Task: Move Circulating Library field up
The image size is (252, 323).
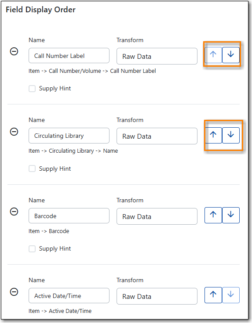Action: 213,135
